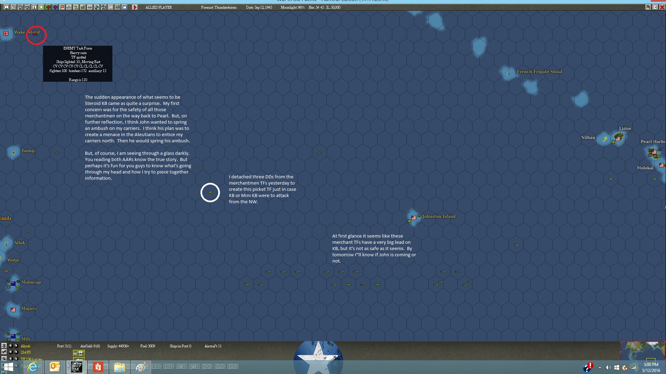Viewport: 666px width, 374px height.
Task: Go to previous air unit before 21st FS
Action: click(10, 352)
